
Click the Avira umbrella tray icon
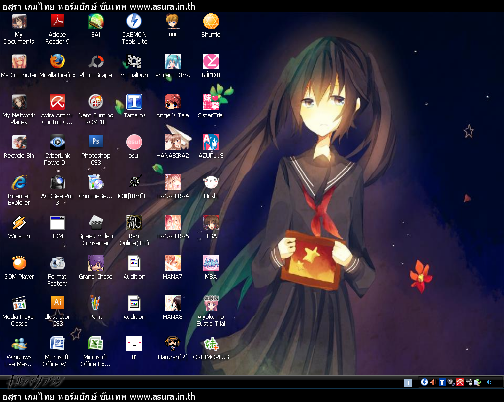tap(460, 382)
